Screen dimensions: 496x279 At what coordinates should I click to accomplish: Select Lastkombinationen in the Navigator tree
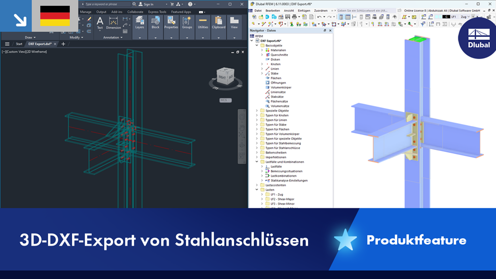pyautogui.click(x=283, y=176)
